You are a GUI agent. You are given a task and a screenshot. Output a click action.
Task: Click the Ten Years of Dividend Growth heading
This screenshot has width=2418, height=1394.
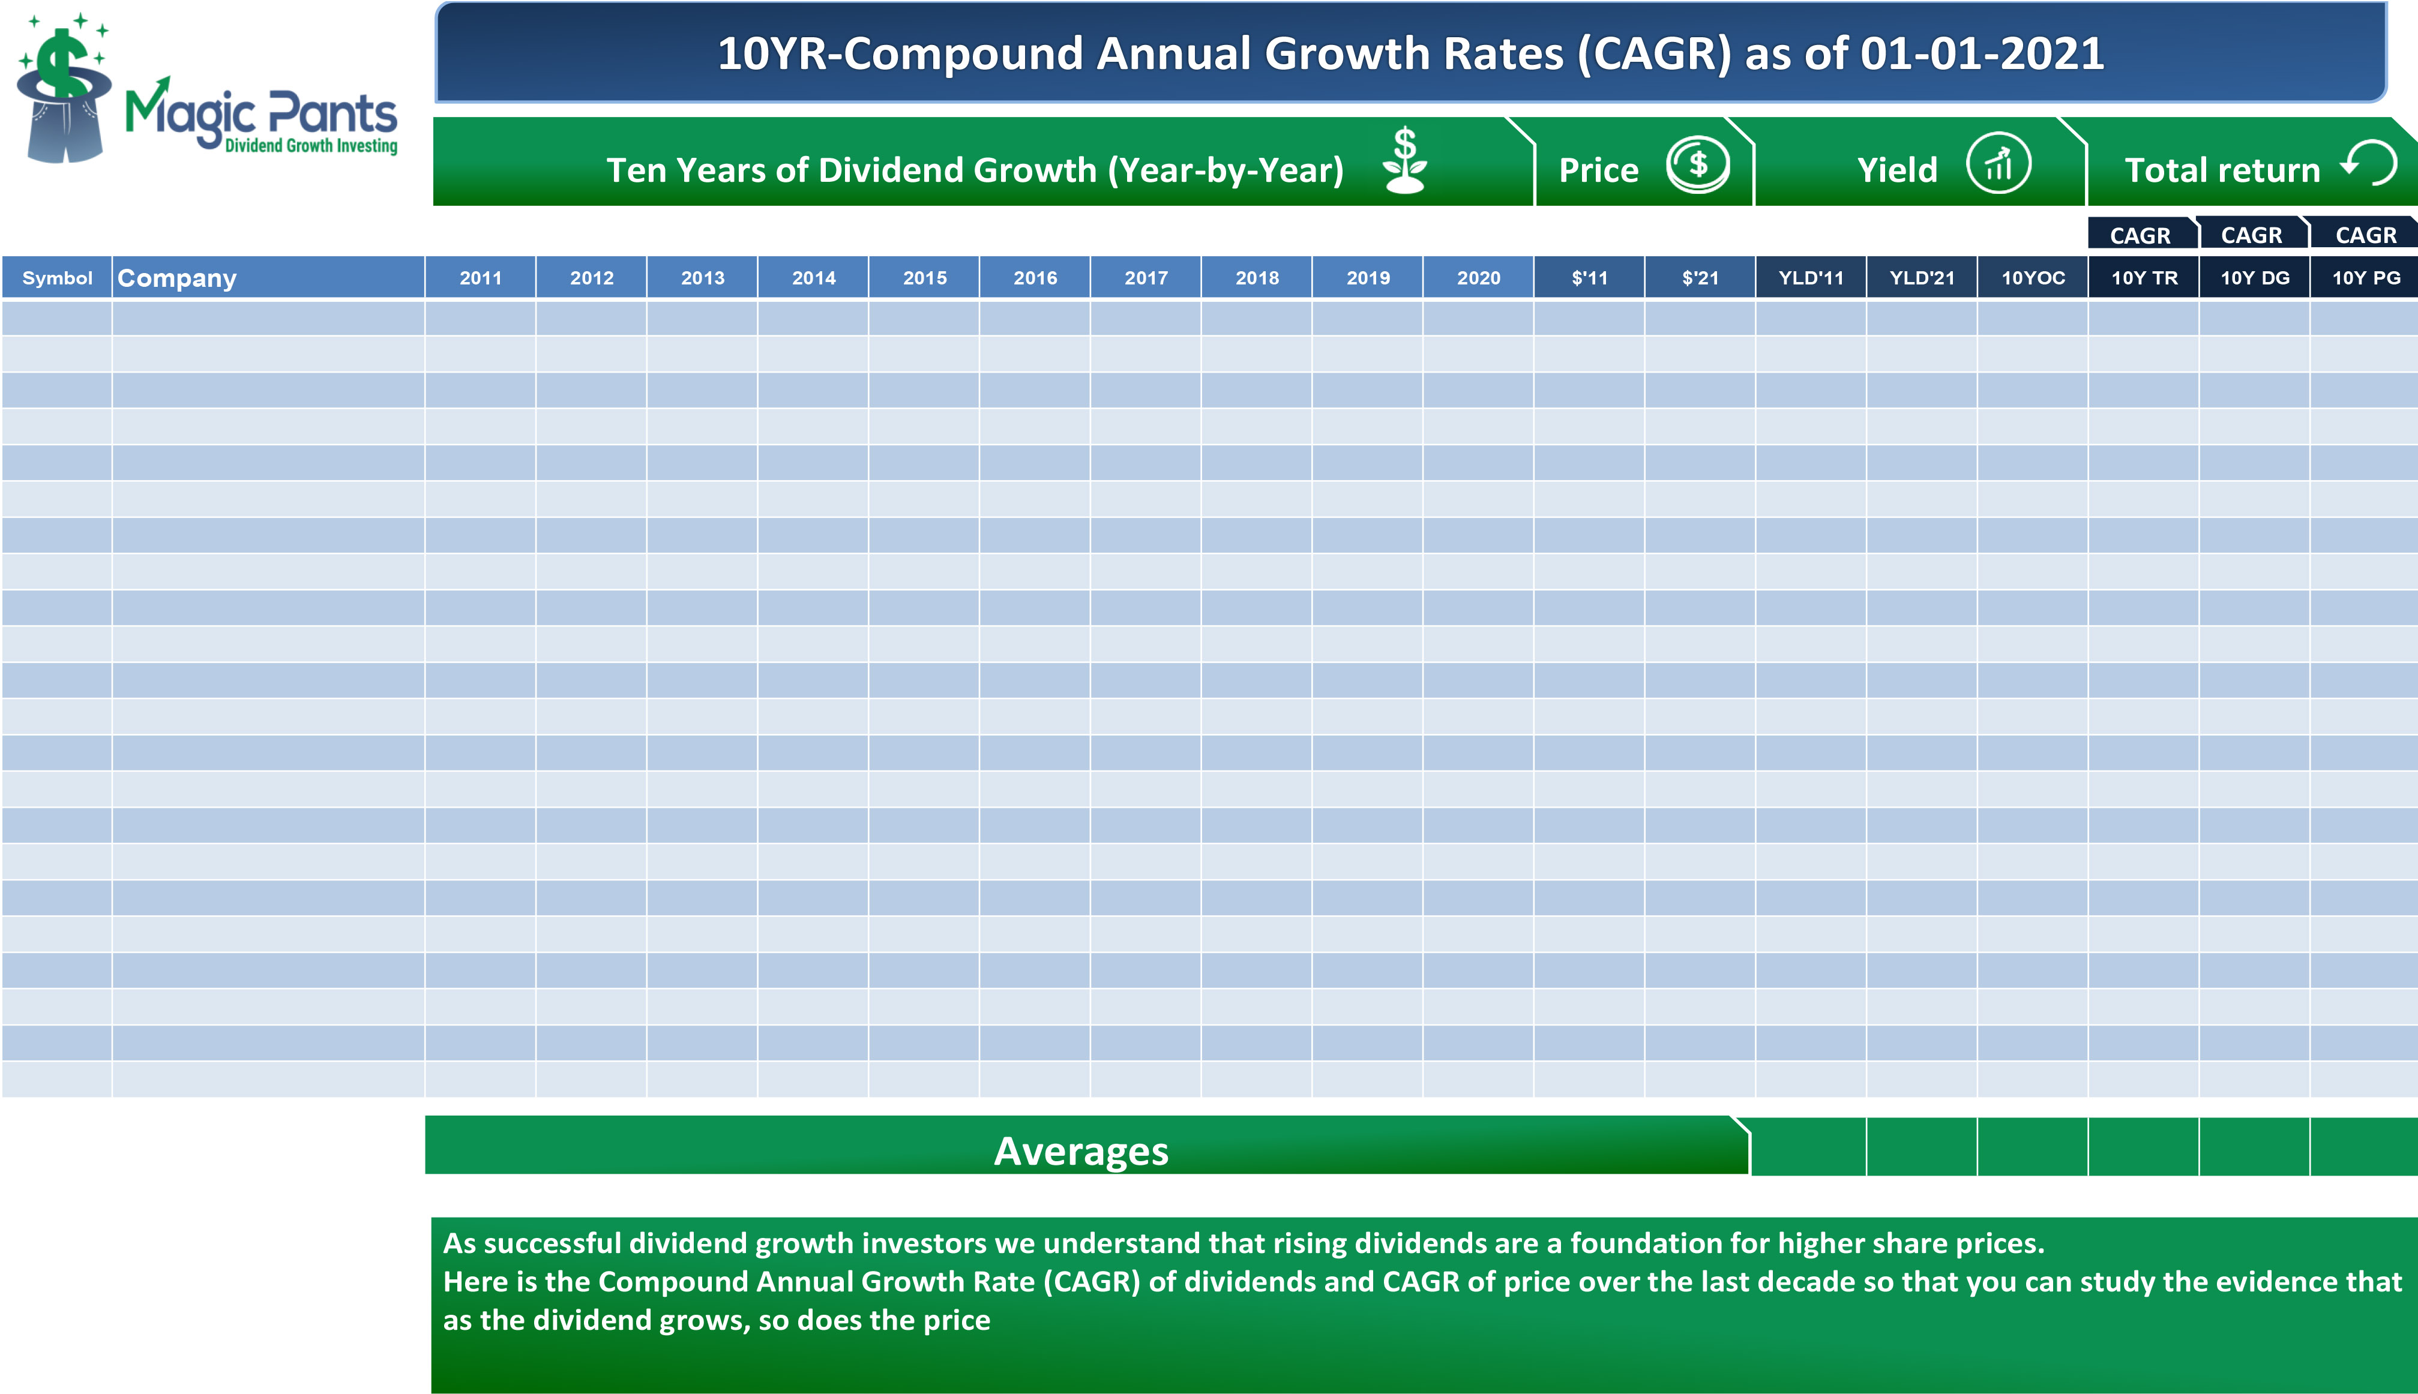[x=975, y=169]
